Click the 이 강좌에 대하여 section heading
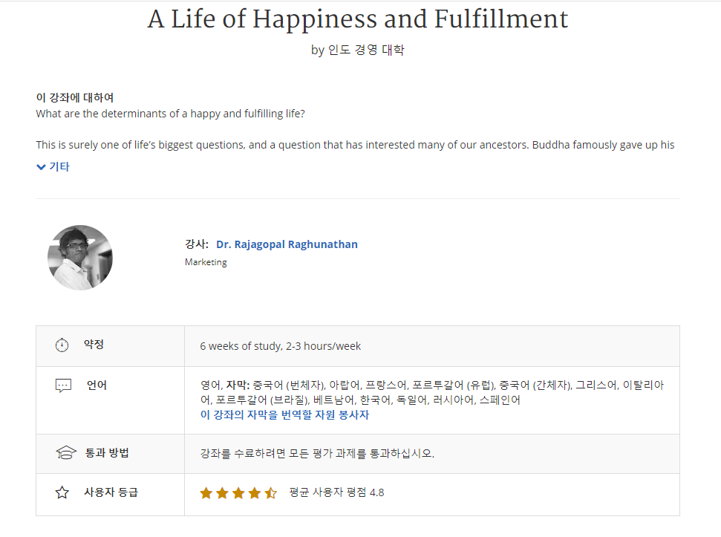 (x=75, y=97)
